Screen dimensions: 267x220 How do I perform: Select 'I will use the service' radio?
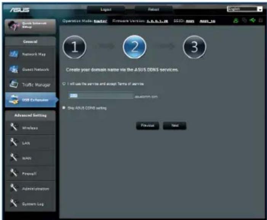tap(64, 84)
